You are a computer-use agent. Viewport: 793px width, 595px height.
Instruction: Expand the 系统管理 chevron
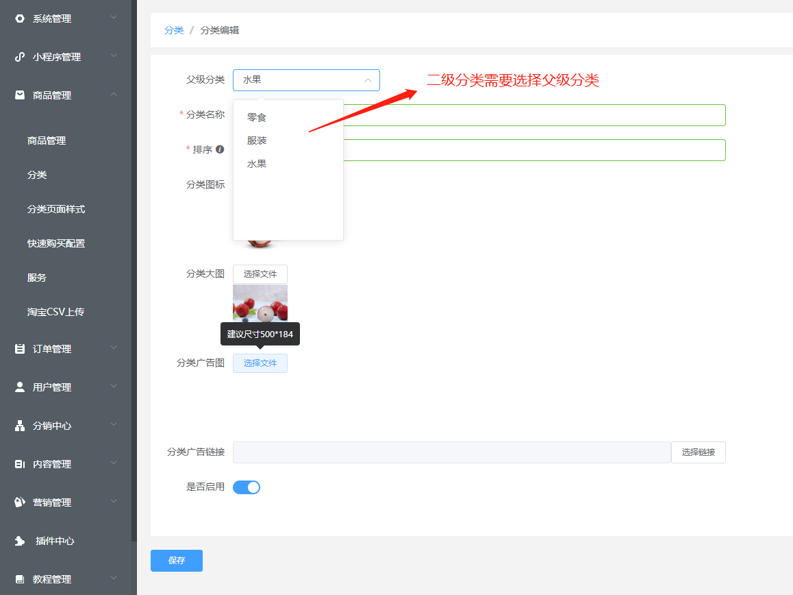pyautogui.click(x=114, y=17)
